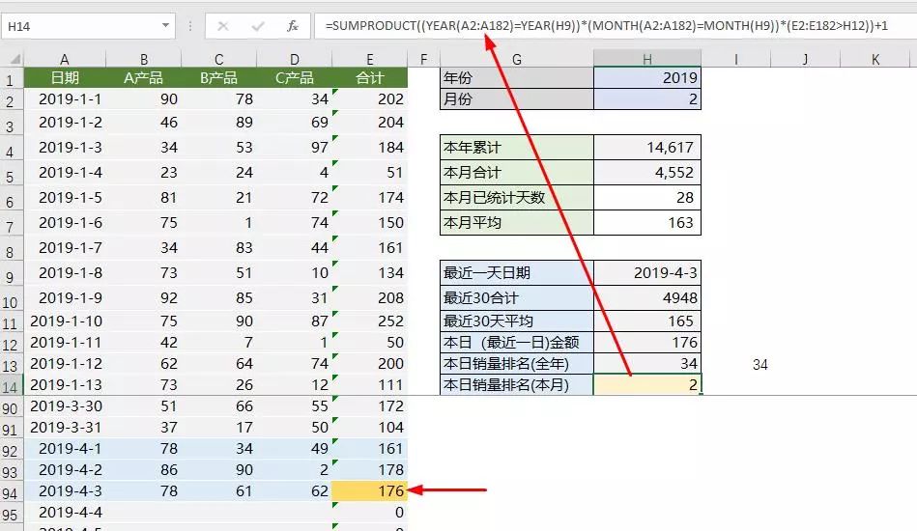Click the formula bar expand dots handle
This screenshot has height=531, width=917.
click(190, 26)
